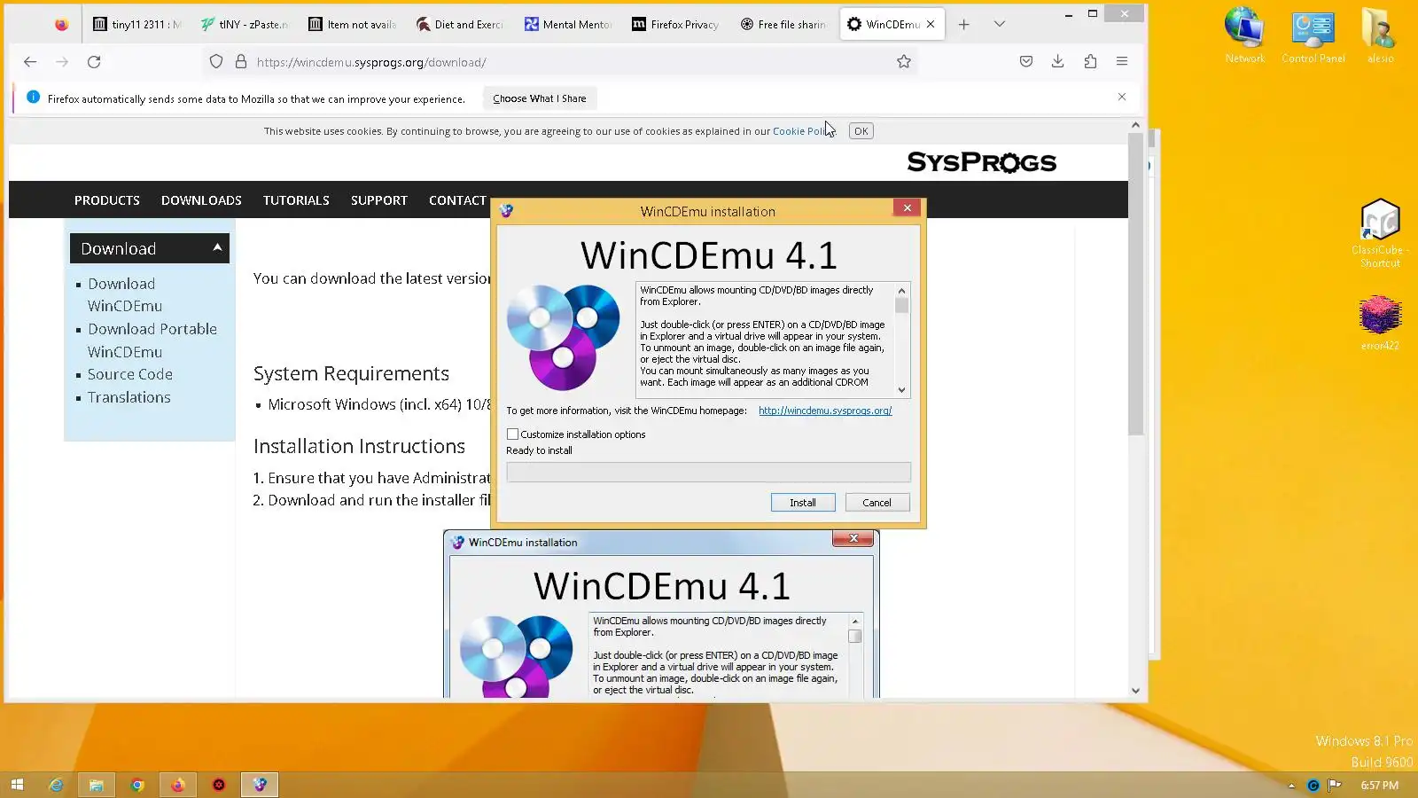Show hidden system tray icons

[1291, 786]
